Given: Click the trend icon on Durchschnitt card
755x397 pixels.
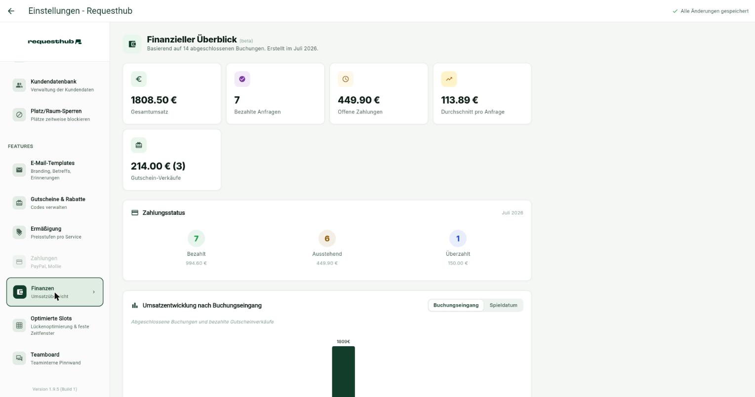Looking at the screenshot, I should pyautogui.click(x=449, y=79).
